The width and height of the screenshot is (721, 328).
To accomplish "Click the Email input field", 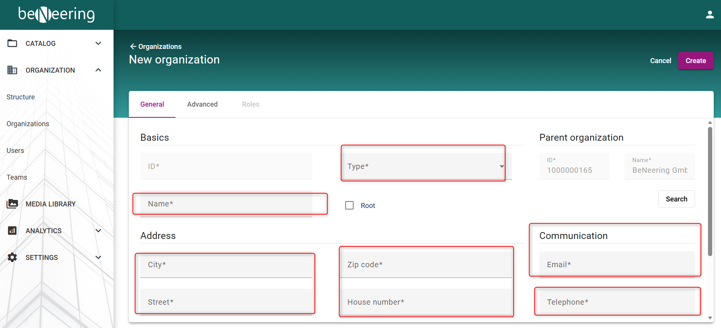I will 617,265.
